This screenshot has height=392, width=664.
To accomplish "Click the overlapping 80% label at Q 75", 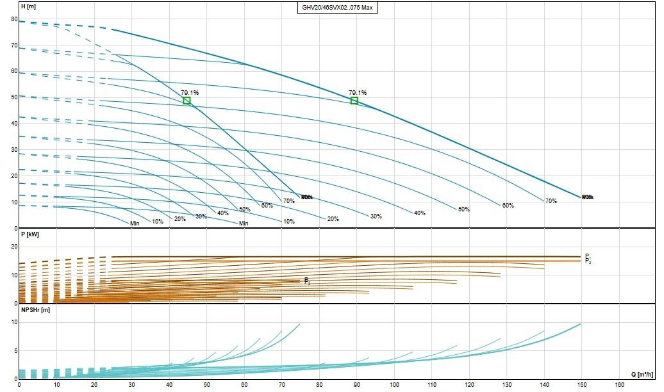I will [307, 197].
